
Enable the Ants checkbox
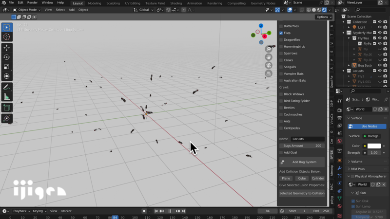coord(281,121)
